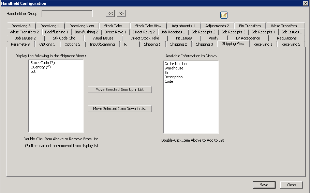Image resolution: width=310 pixels, height=193 pixels.
Task: Click the Handheld or Group input field
Action: (x=67, y=14)
